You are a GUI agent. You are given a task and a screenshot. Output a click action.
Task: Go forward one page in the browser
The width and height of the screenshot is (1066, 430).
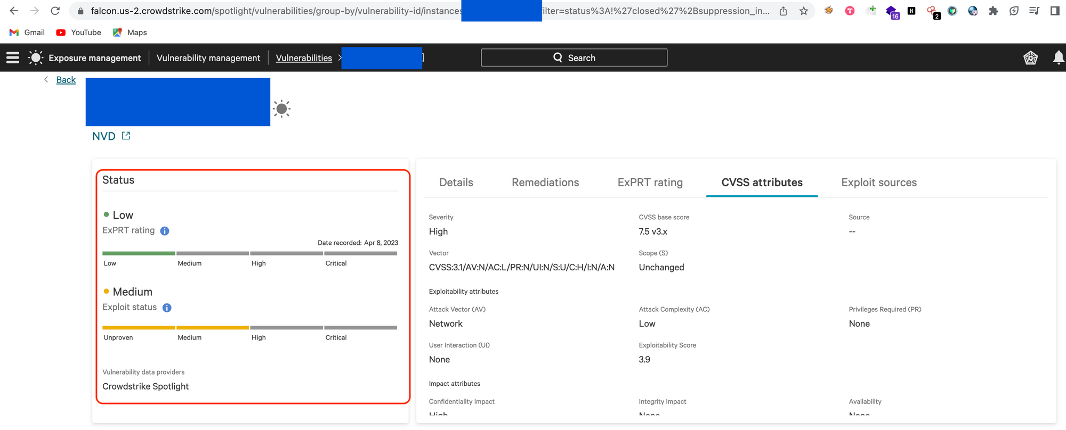click(35, 11)
